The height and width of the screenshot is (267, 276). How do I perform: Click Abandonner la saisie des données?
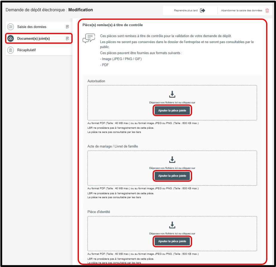241,10
